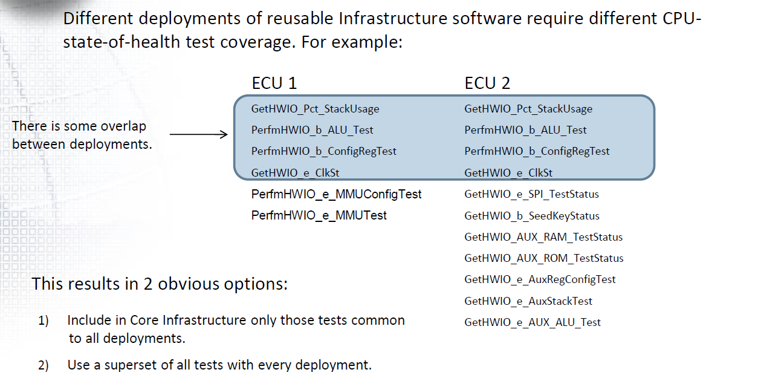This screenshot has height=381, width=764.
Task: Click the GetHWIO_e_AuxRegConfigTest entry
Action: pos(540,279)
